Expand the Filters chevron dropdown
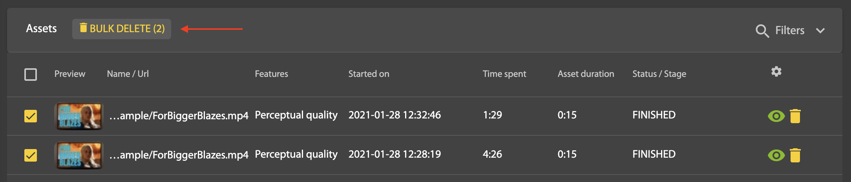 coord(820,31)
